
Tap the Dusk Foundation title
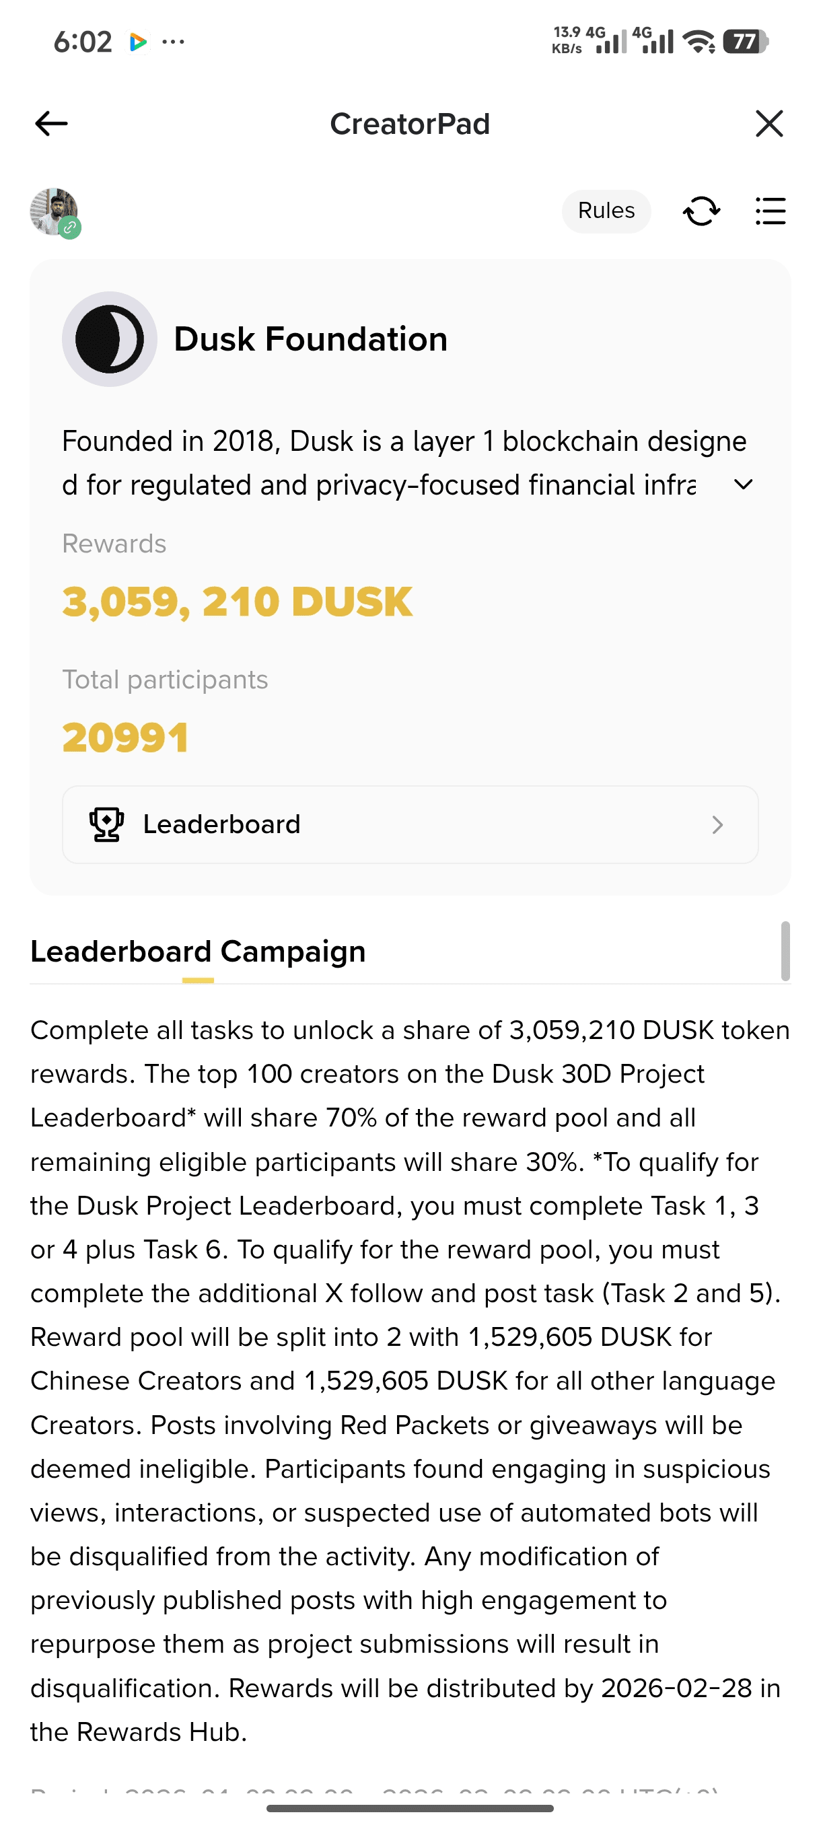tap(310, 339)
